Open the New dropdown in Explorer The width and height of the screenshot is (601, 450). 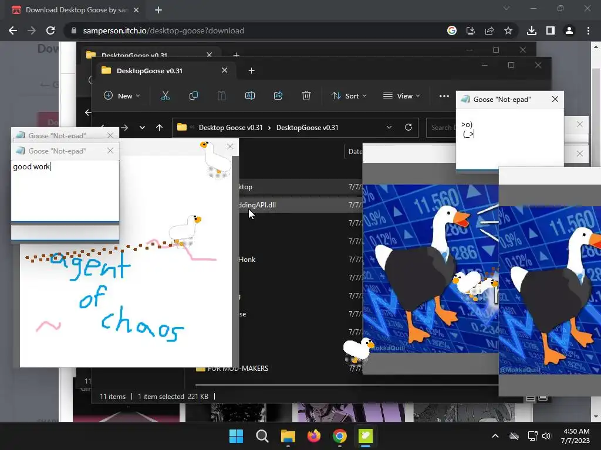122,96
